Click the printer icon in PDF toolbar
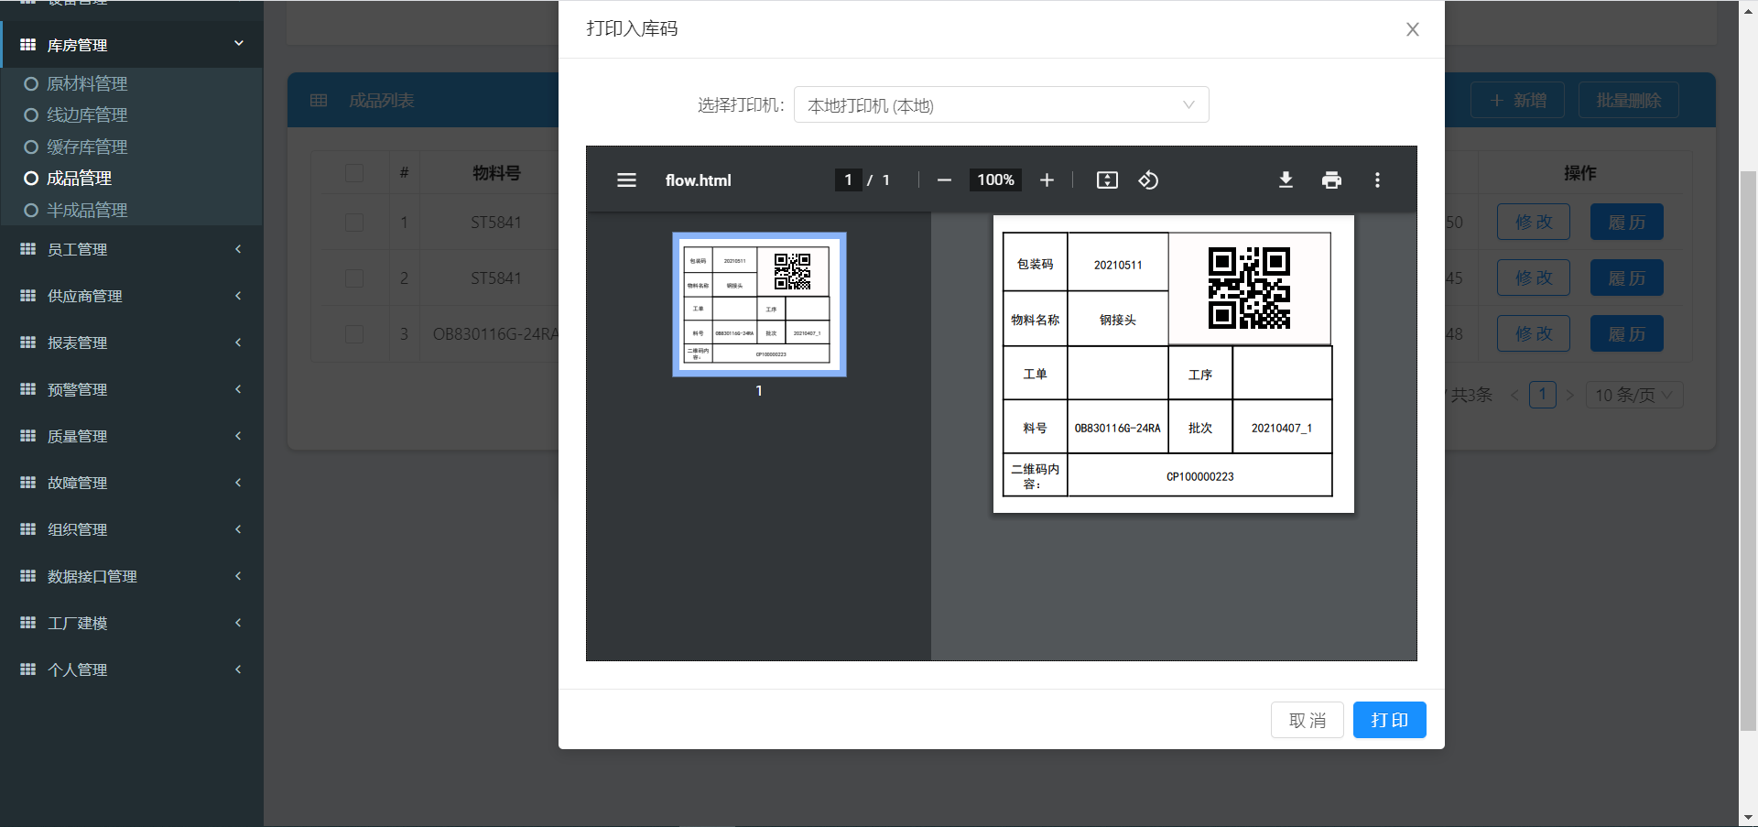1758x827 pixels. tap(1331, 180)
